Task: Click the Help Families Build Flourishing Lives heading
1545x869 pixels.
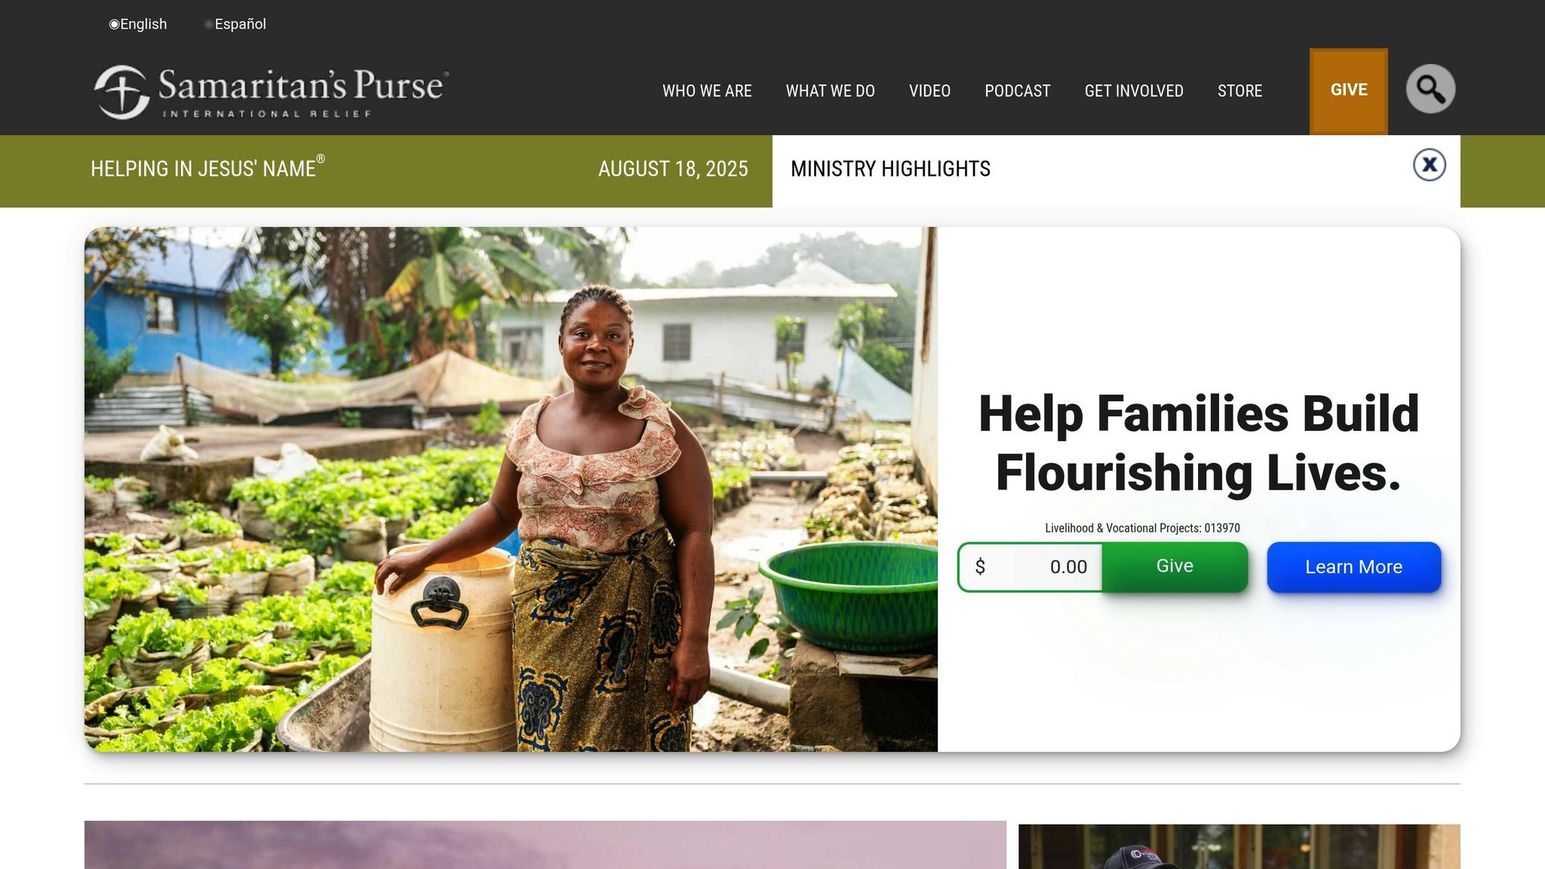Action: pos(1198,443)
